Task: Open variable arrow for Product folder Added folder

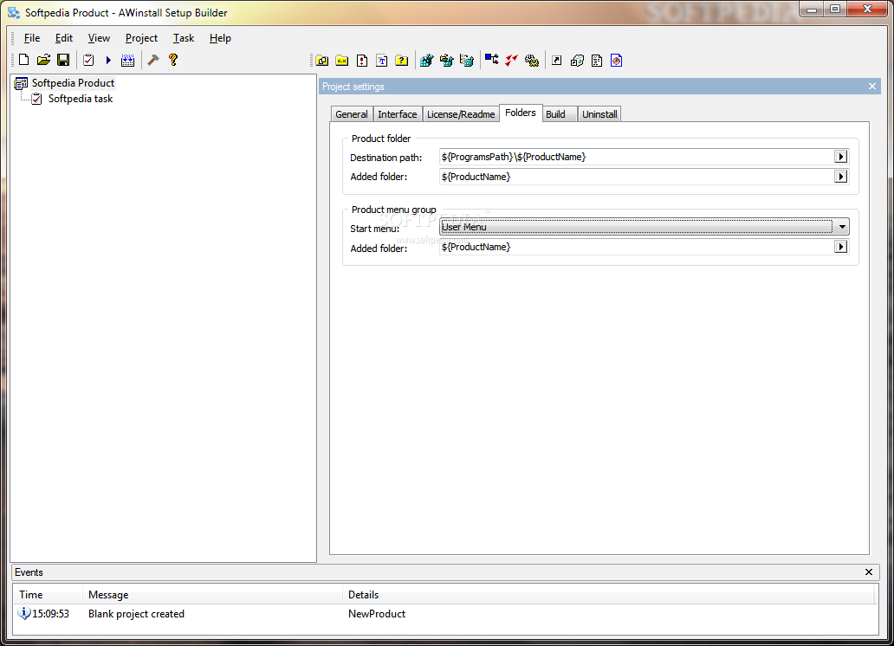Action: tap(841, 177)
